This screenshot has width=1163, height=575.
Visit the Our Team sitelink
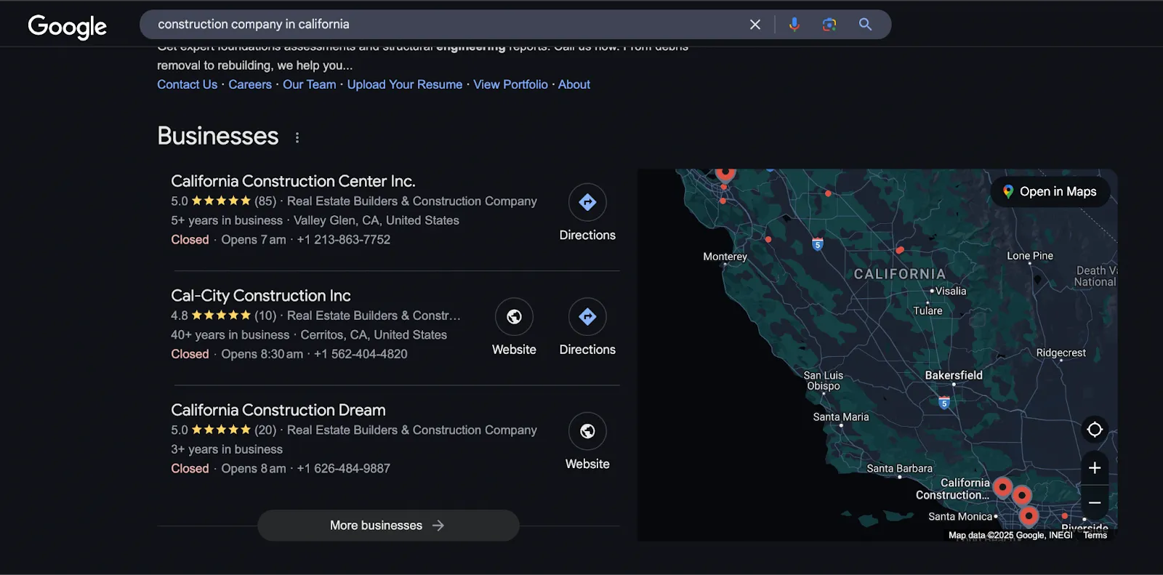click(310, 84)
